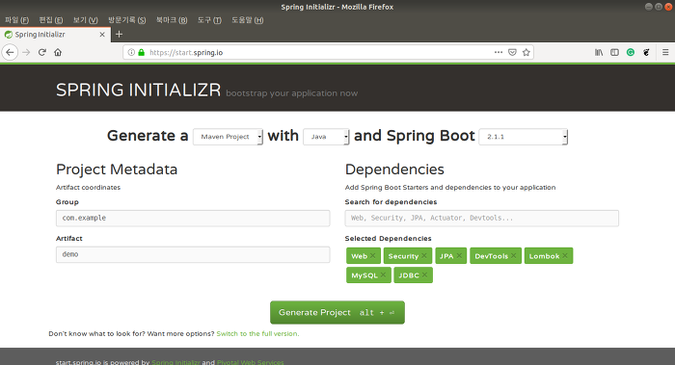This screenshot has height=365, width=675.
Task: Select the Spring Initializr browser tab
Action: click(55, 35)
